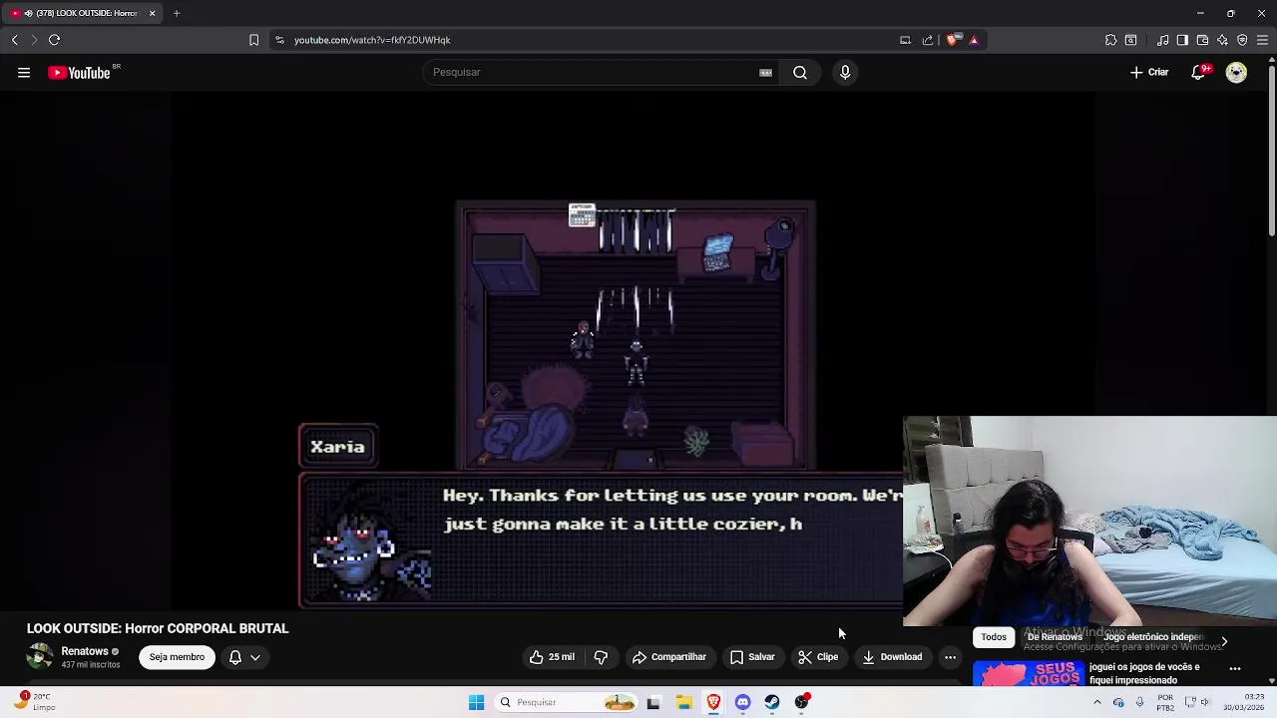Open the YouTube guide hamburger menu
Image resolution: width=1277 pixels, height=718 pixels.
24,72
